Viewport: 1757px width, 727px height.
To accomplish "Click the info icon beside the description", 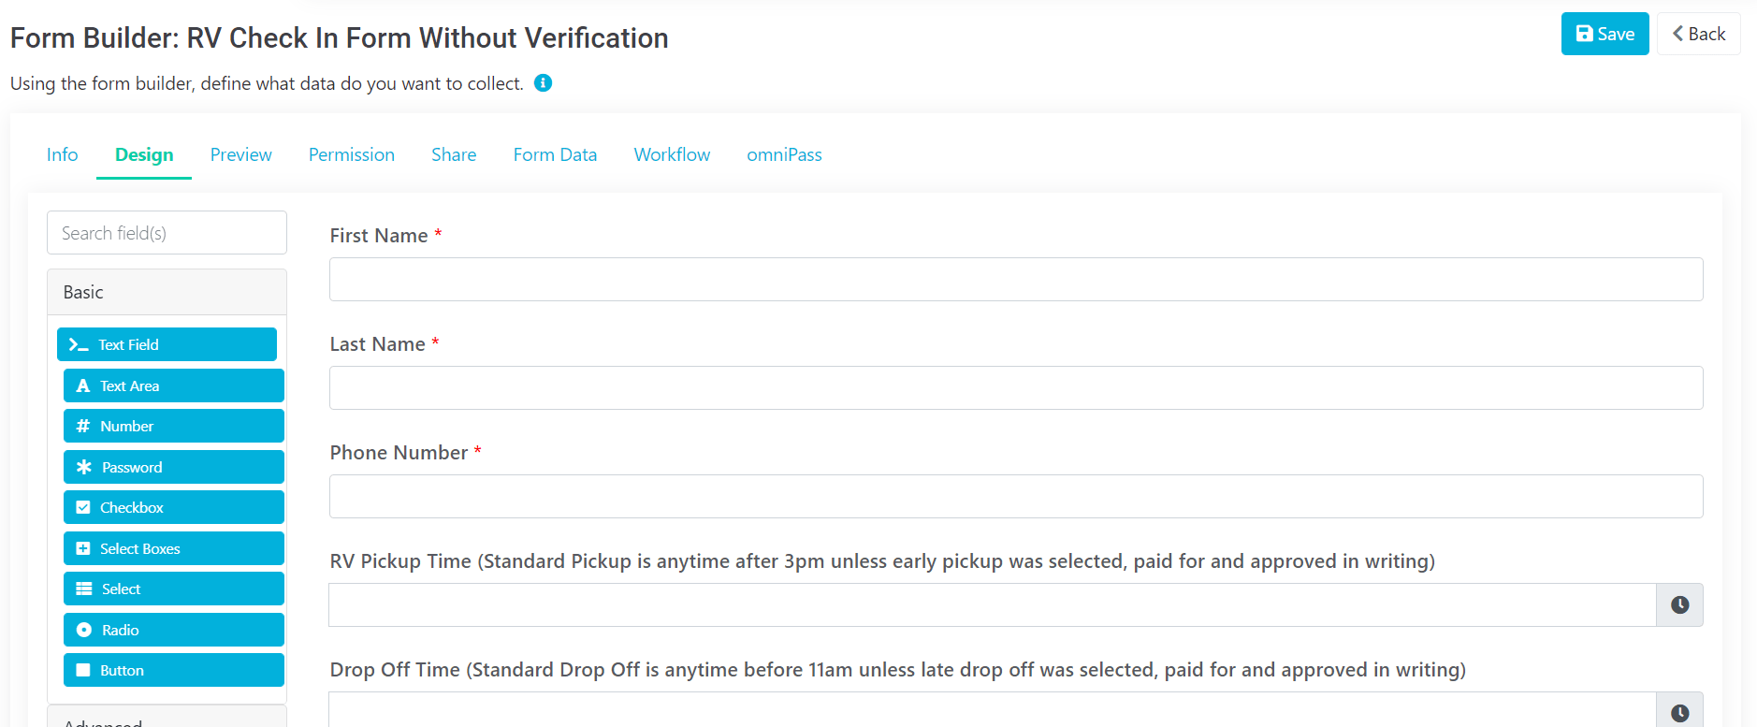I will (543, 83).
